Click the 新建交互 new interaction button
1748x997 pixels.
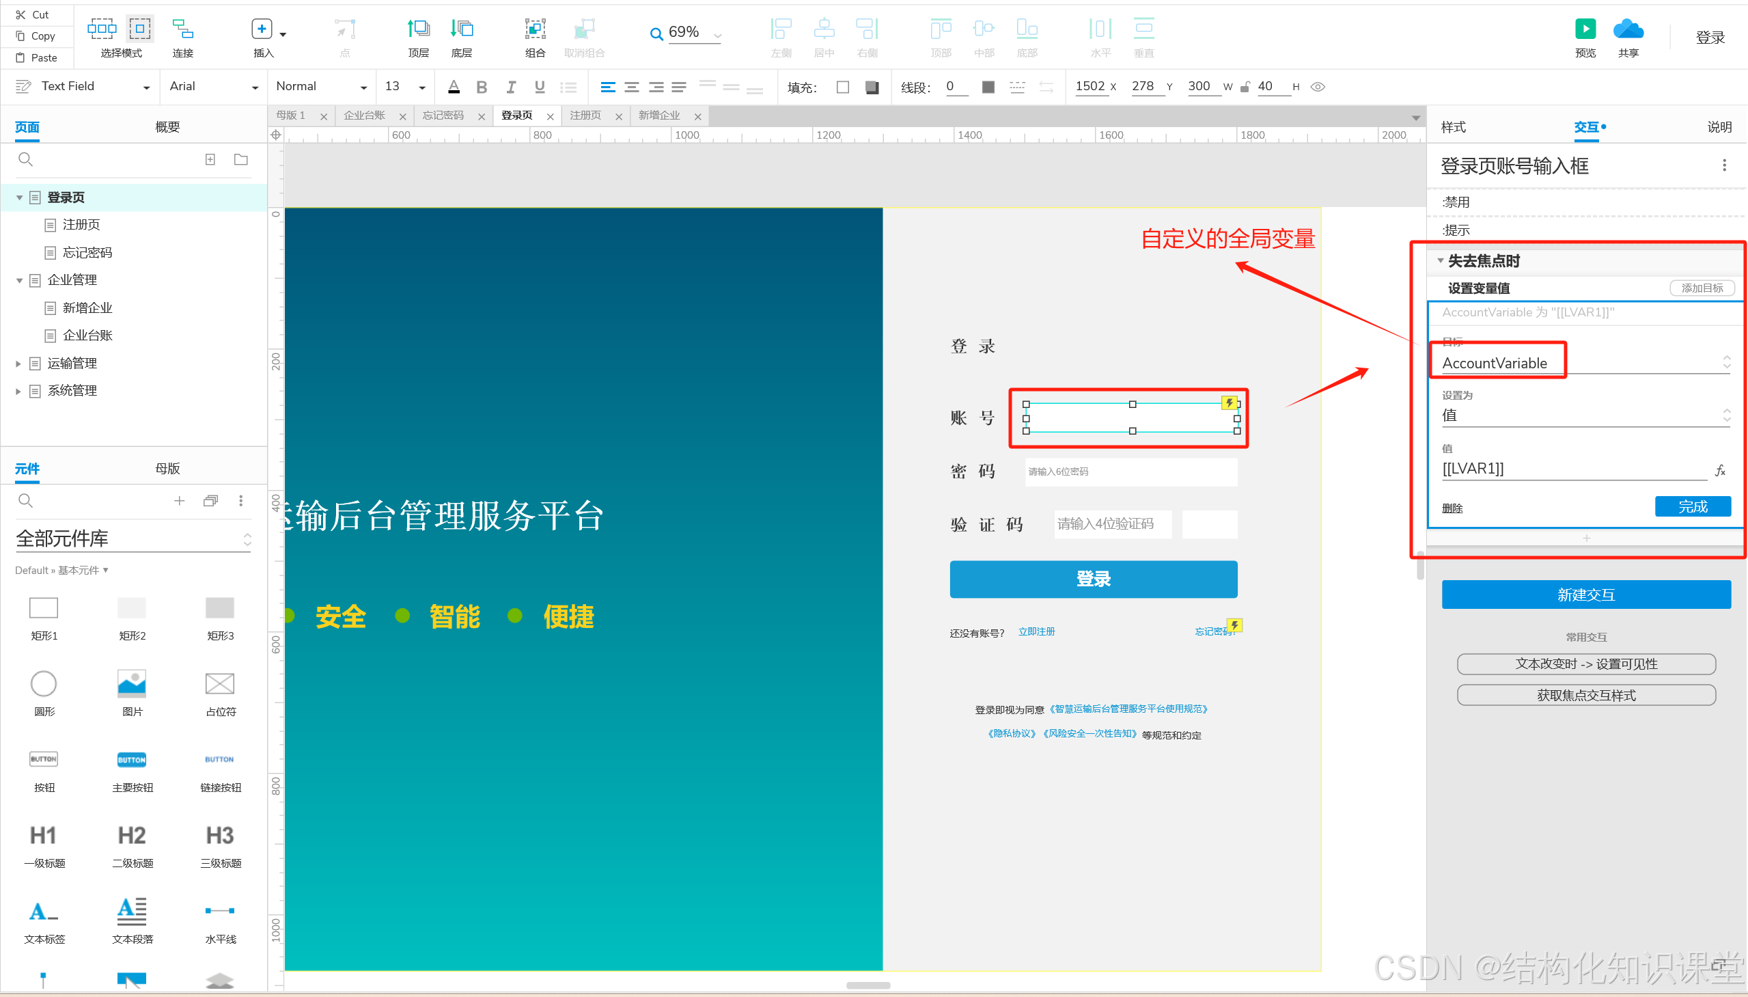click(x=1585, y=595)
